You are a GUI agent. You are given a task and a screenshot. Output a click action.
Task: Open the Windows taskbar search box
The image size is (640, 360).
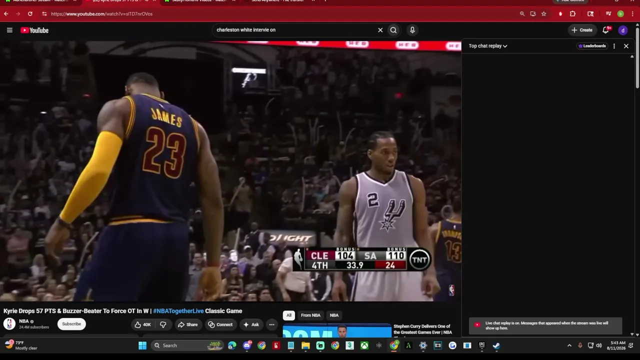(186, 345)
